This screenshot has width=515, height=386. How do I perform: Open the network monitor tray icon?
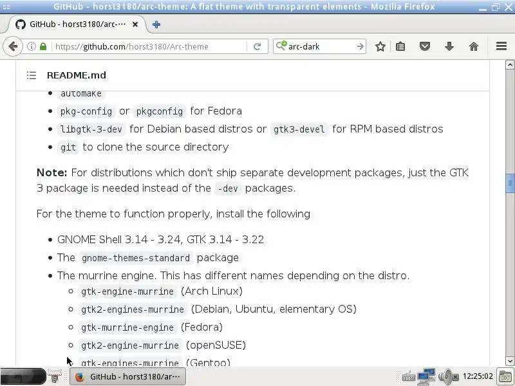[426, 376]
